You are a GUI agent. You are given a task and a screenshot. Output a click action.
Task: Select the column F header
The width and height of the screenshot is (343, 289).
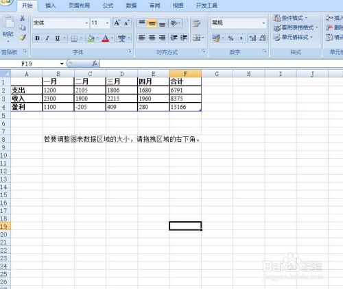pyautogui.click(x=185, y=74)
